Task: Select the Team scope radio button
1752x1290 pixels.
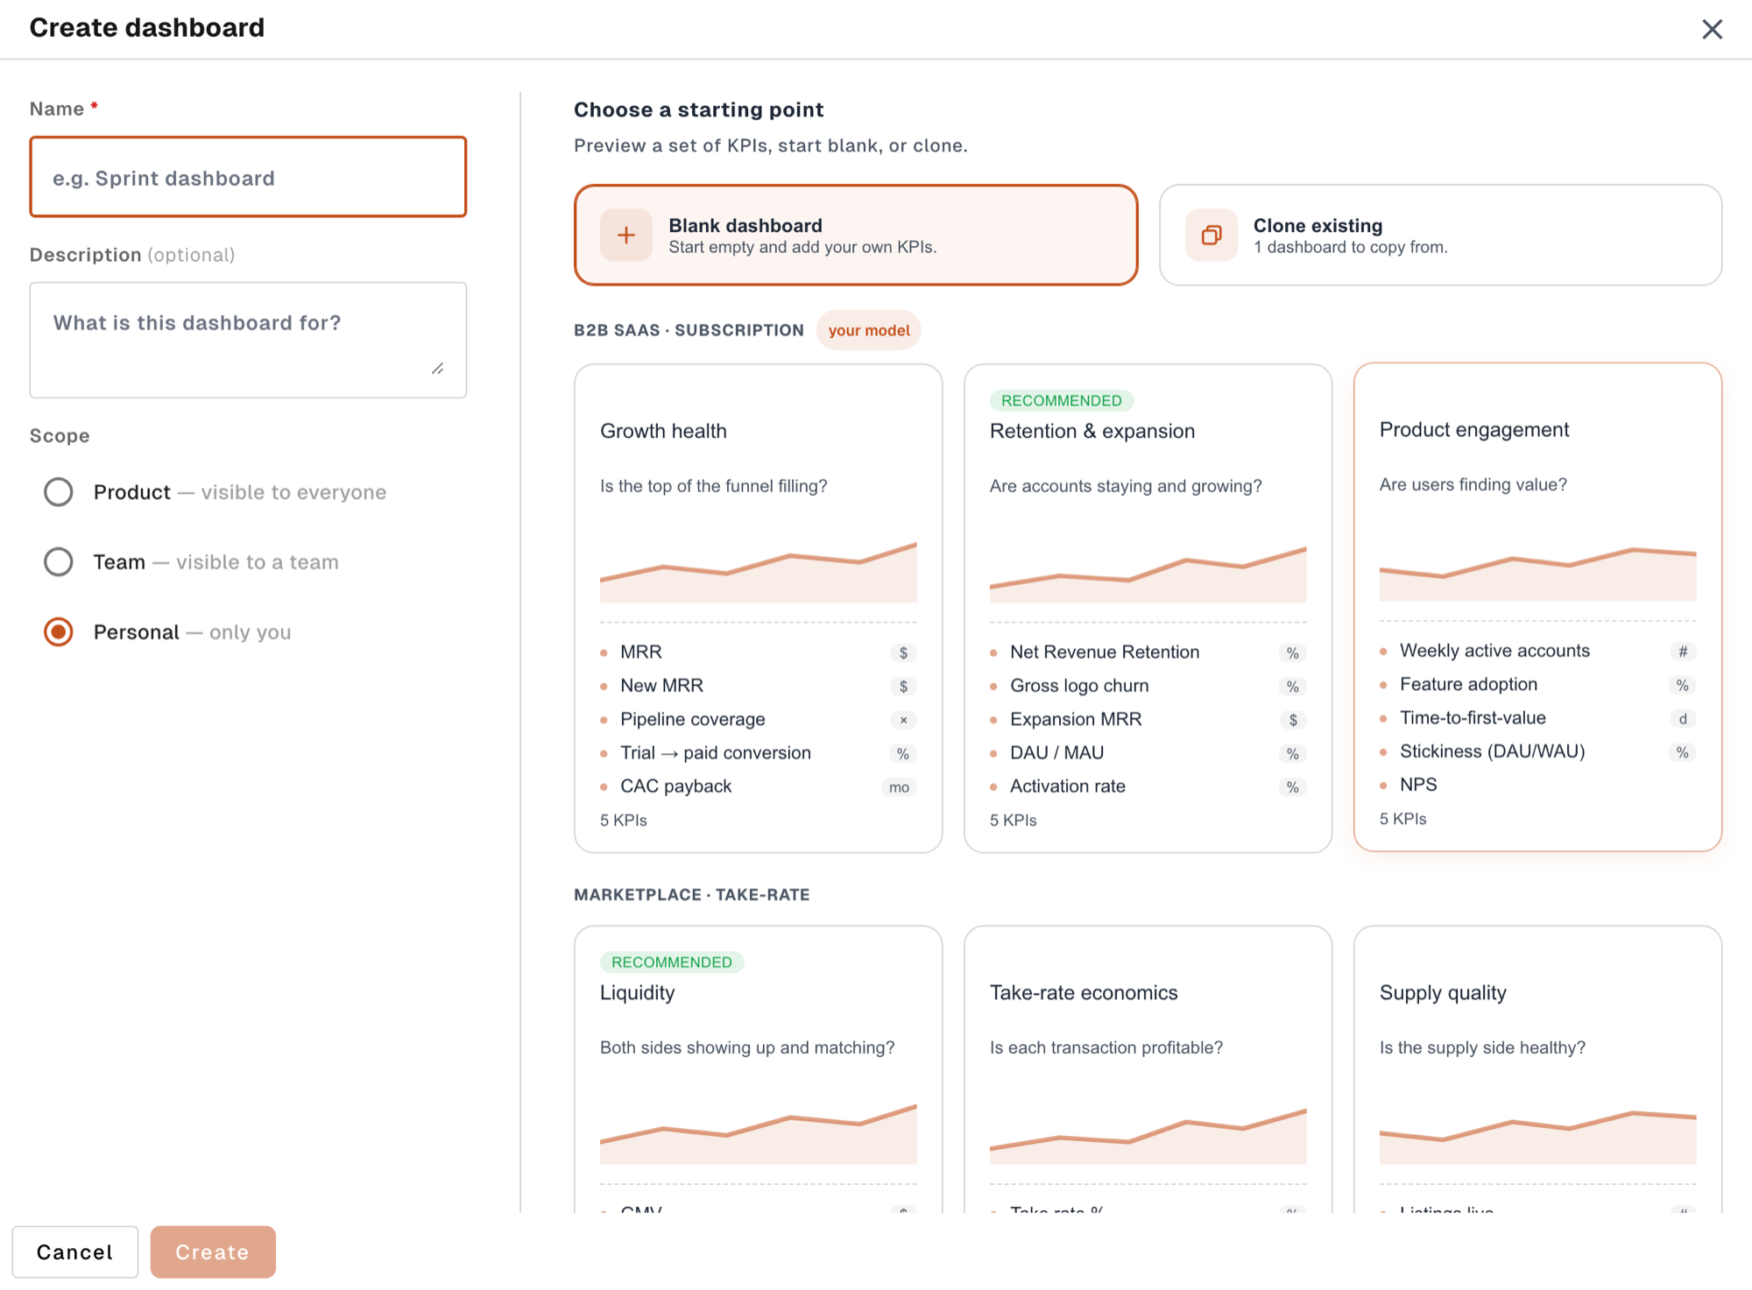Action: 59,562
